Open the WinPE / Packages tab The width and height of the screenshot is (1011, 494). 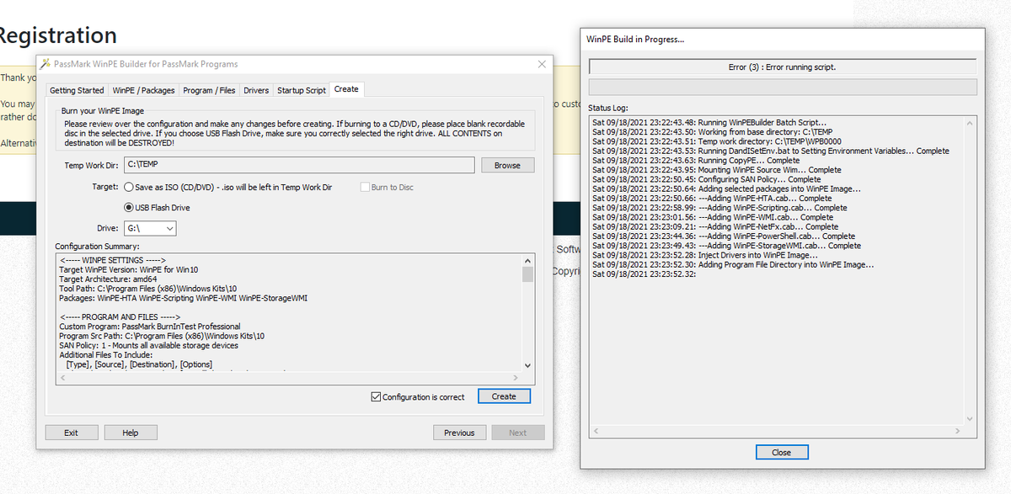click(144, 90)
